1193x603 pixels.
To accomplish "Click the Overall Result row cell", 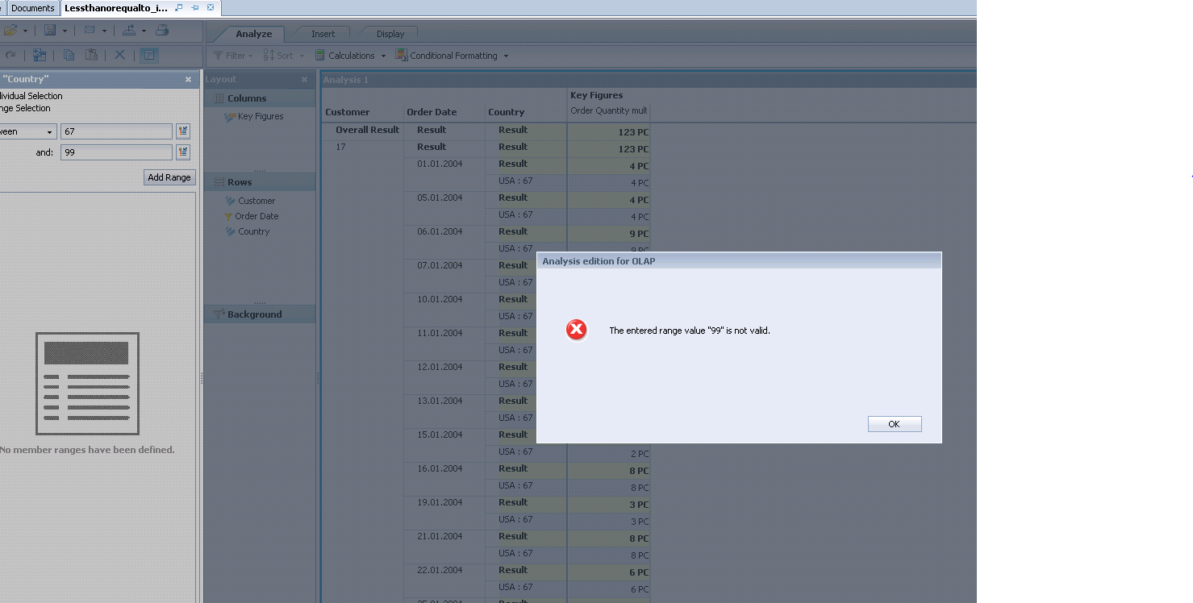I will pos(368,130).
